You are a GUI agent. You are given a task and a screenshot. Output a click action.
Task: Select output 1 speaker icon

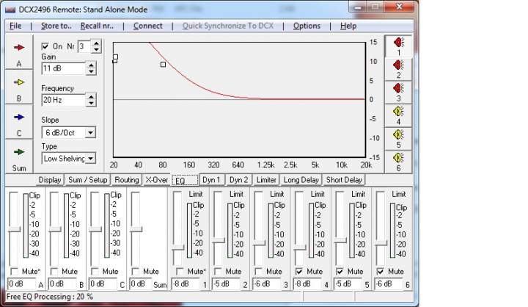[399, 43]
